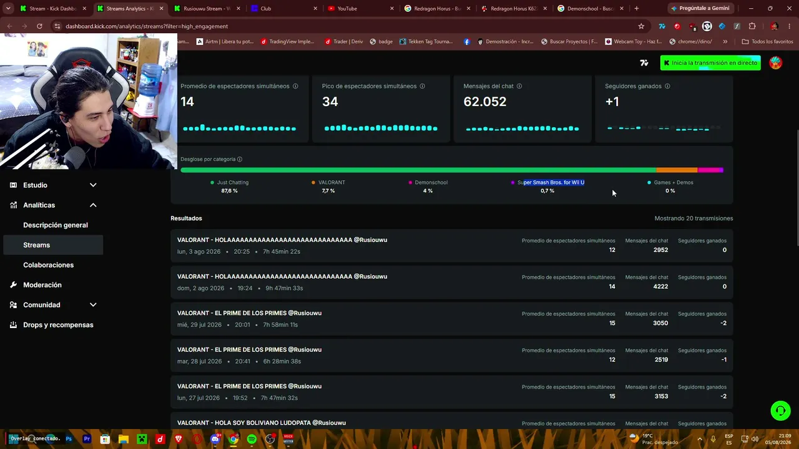
Task: Click the Super Smash Bros. for Wii U label
Action: pyautogui.click(x=551, y=183)
